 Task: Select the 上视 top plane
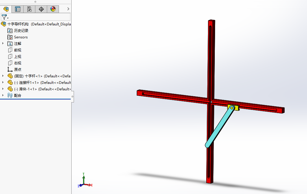pos(18,56)
